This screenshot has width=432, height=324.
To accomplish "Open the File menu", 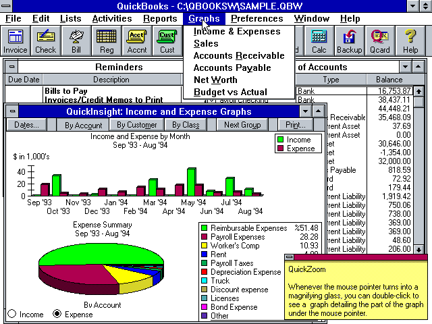I will (13, 18).
